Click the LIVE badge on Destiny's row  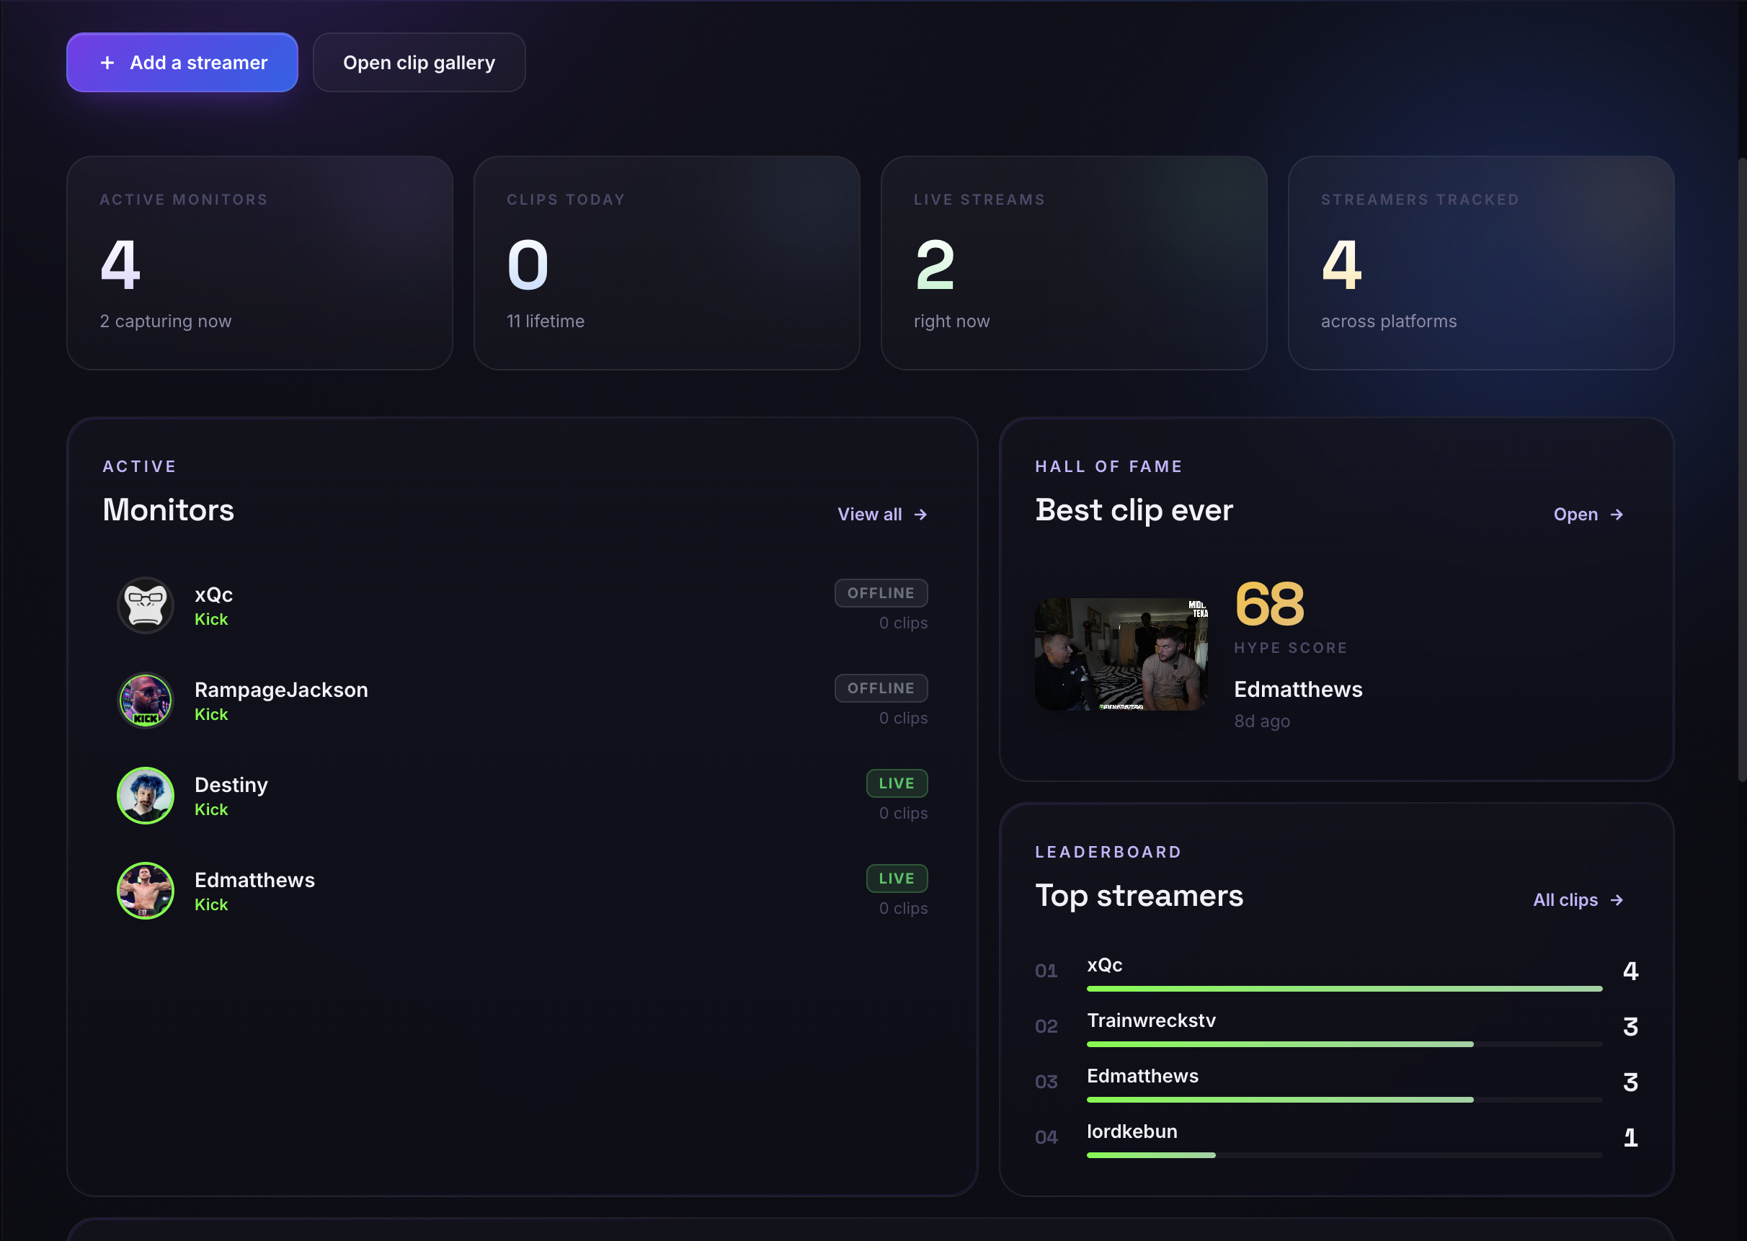897,783
